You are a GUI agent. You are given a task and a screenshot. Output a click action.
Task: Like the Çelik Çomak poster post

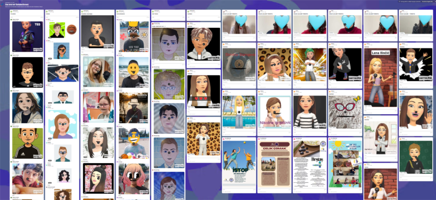pos(260,189)
